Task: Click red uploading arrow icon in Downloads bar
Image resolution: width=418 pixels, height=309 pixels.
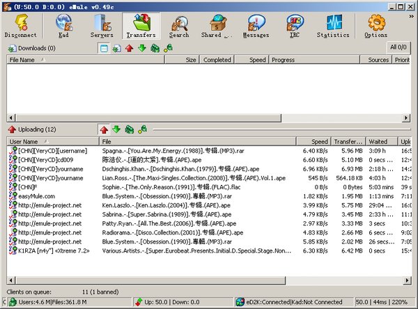Action: (x=130, y=49)
